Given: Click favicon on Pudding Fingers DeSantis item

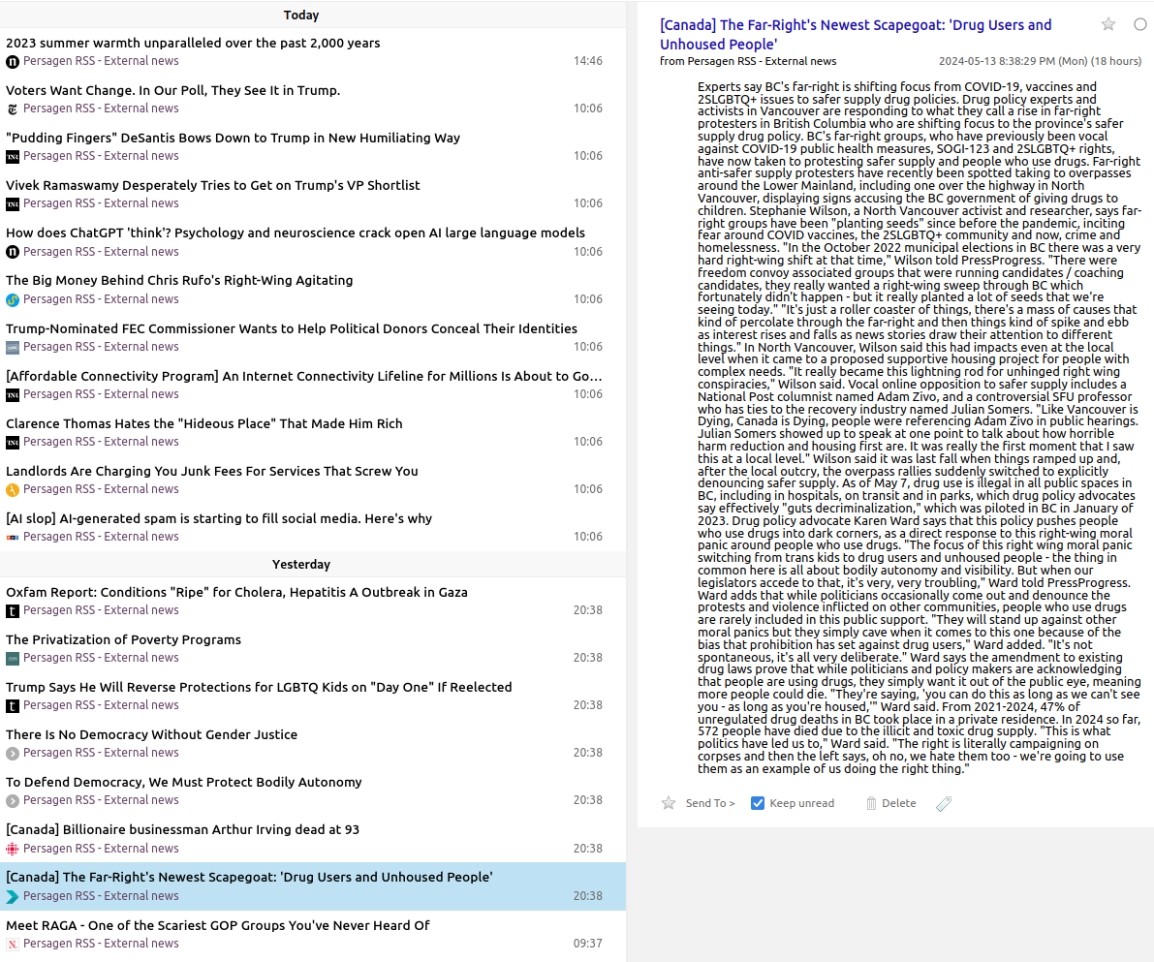Looking at the screenshot, I should (x=13, y=157).
